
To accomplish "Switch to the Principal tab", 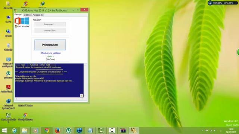I will (x=18, y=15).
